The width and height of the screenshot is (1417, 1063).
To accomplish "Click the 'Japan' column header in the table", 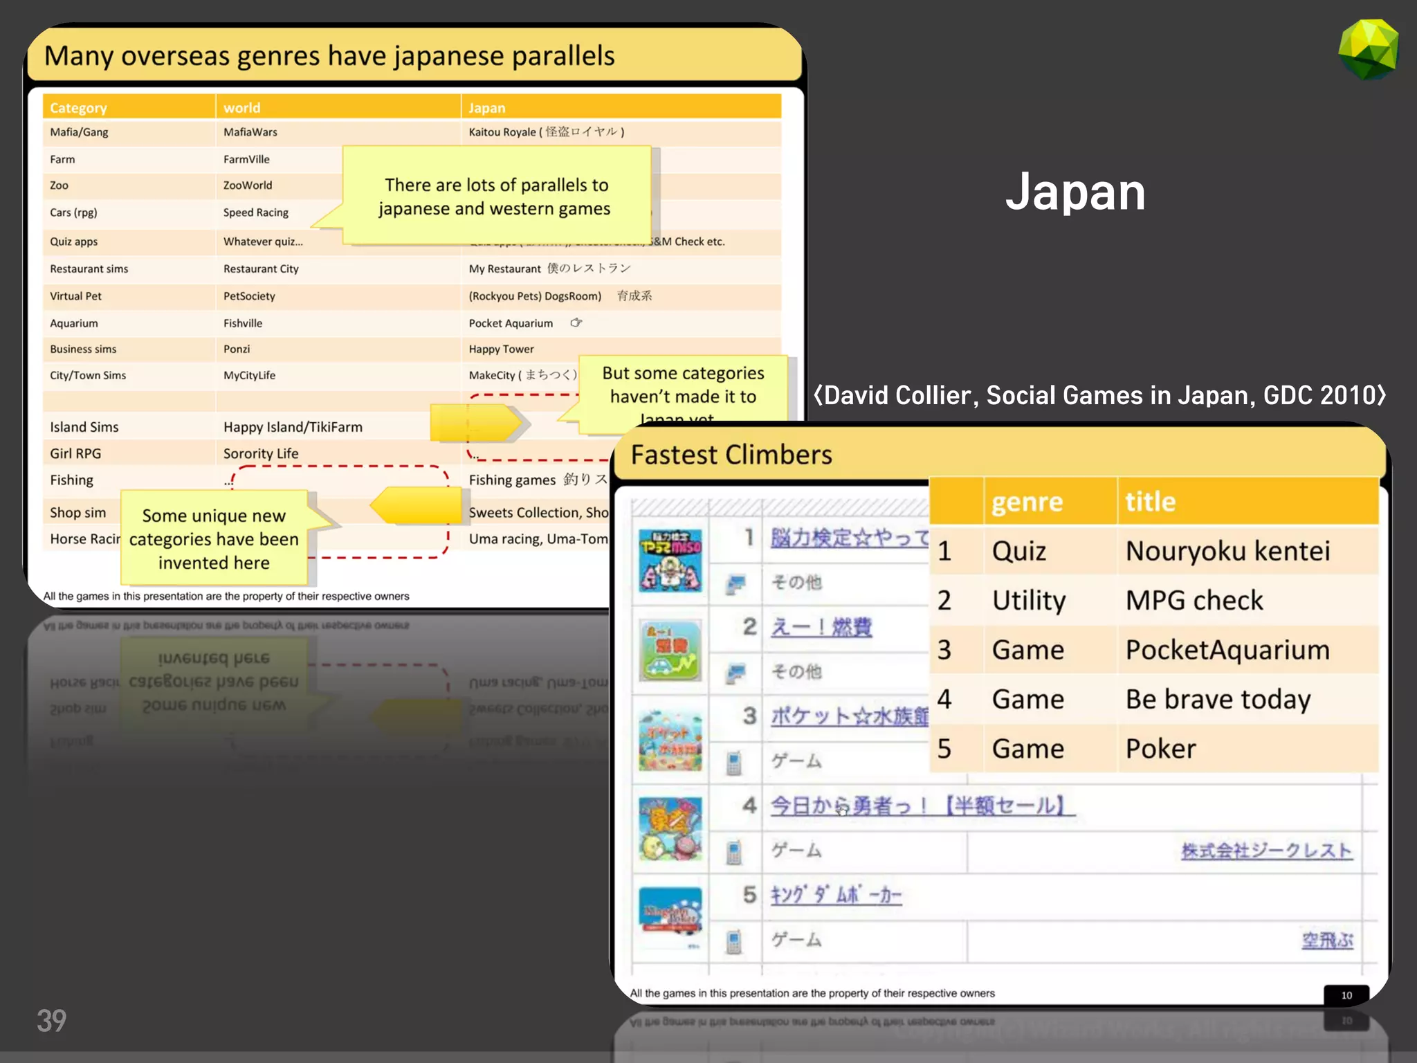I will pyautogui.click(x=621, y=107).
